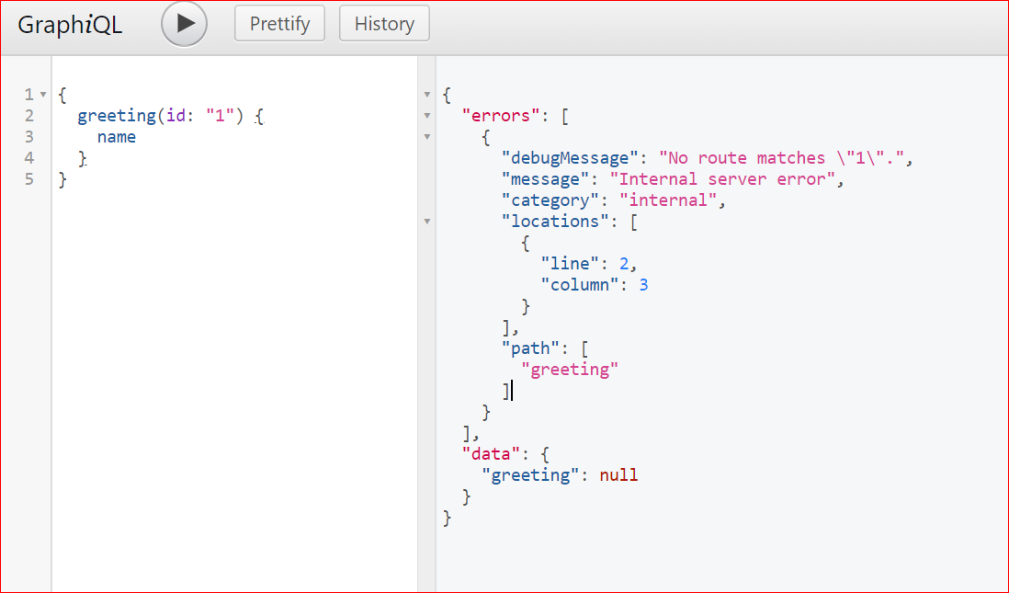Click the "category" key in response
Image resolution: width=1009 pixels, height=593 pixels.
(550, 201)
